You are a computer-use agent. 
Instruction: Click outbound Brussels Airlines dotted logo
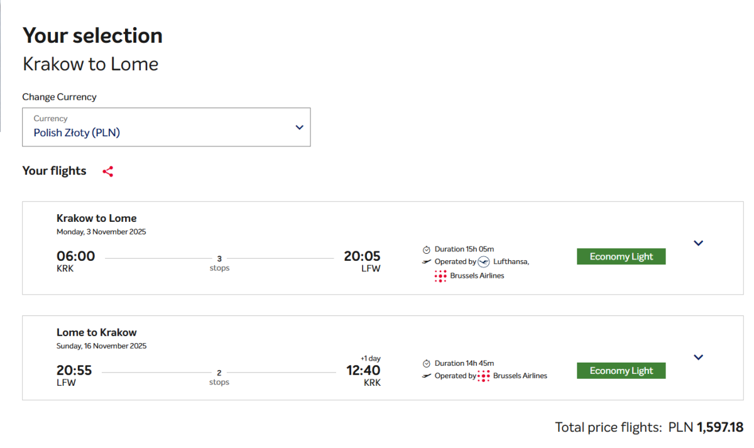click(440, 276)
